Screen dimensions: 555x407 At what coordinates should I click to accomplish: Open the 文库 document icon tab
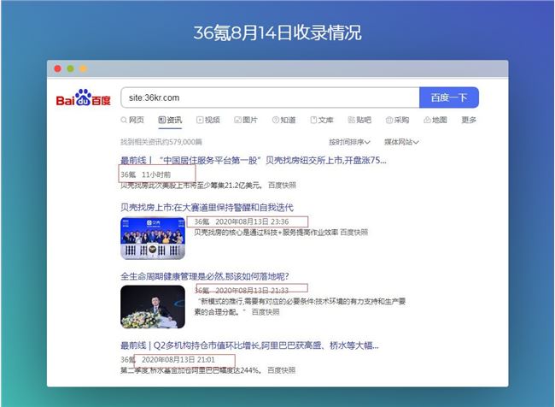click(322, 120)
